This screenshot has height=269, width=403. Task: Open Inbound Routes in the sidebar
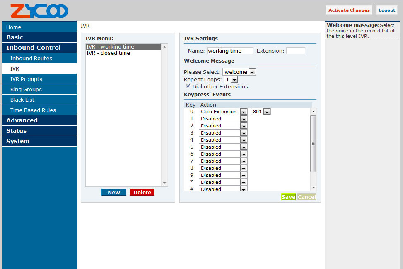[31, 59]
